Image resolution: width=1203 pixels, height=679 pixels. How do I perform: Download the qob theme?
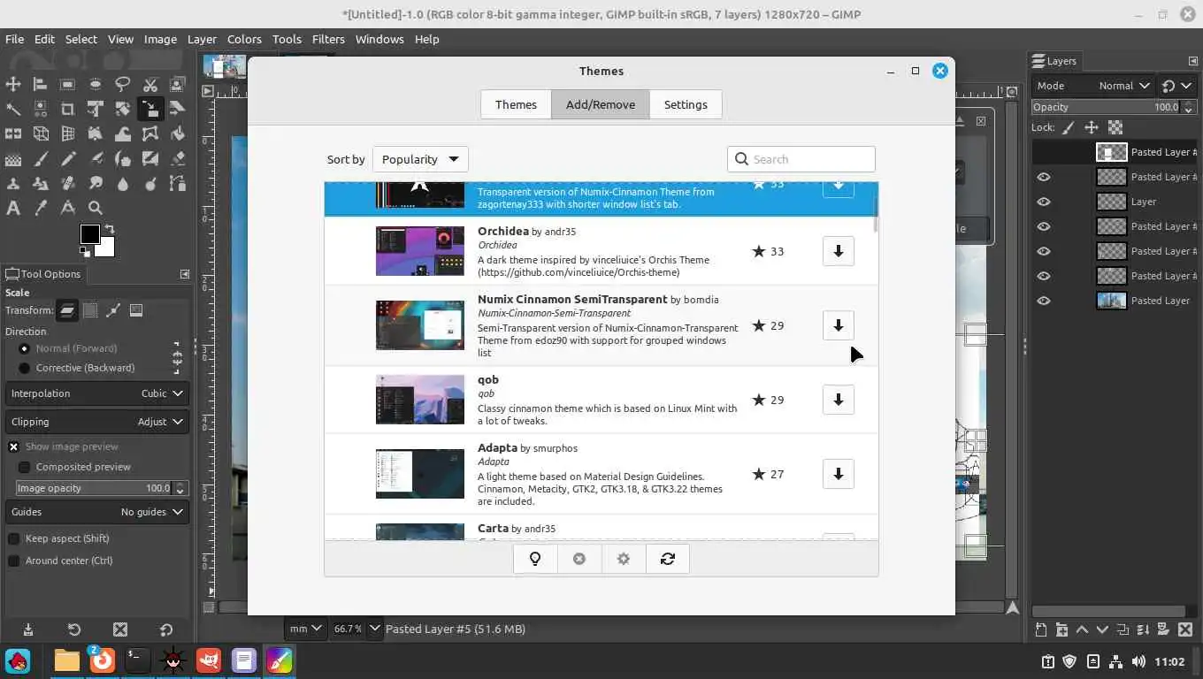839,400
